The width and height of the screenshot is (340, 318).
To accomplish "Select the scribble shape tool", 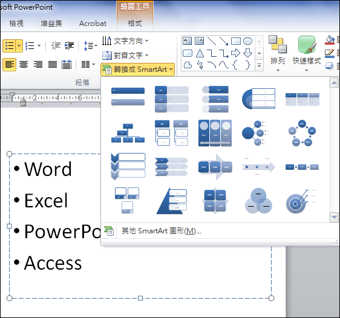I will coord(200,65).
